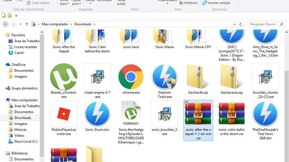289x162 pixels.
Task: Select the chrome.exe icon
Action: 131,77
